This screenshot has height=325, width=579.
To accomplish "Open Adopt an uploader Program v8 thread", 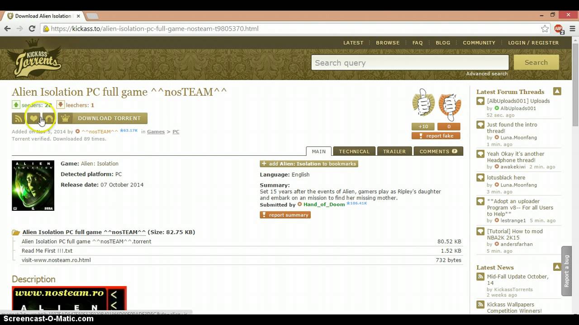I will [x=520, y=208].
